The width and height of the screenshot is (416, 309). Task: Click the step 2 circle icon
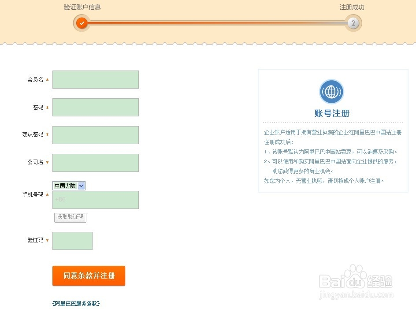[353, 23]
